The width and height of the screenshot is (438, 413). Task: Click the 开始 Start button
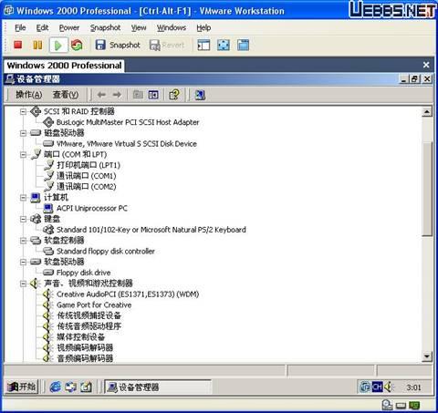22,387
